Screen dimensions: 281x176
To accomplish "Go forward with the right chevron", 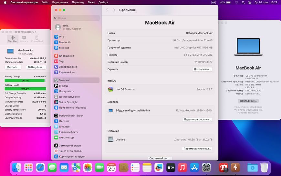I will pos(114,10).
